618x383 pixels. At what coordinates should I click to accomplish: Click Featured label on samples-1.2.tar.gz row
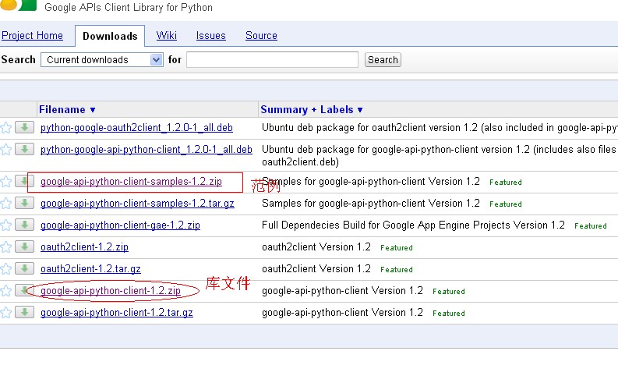[506, 204]
